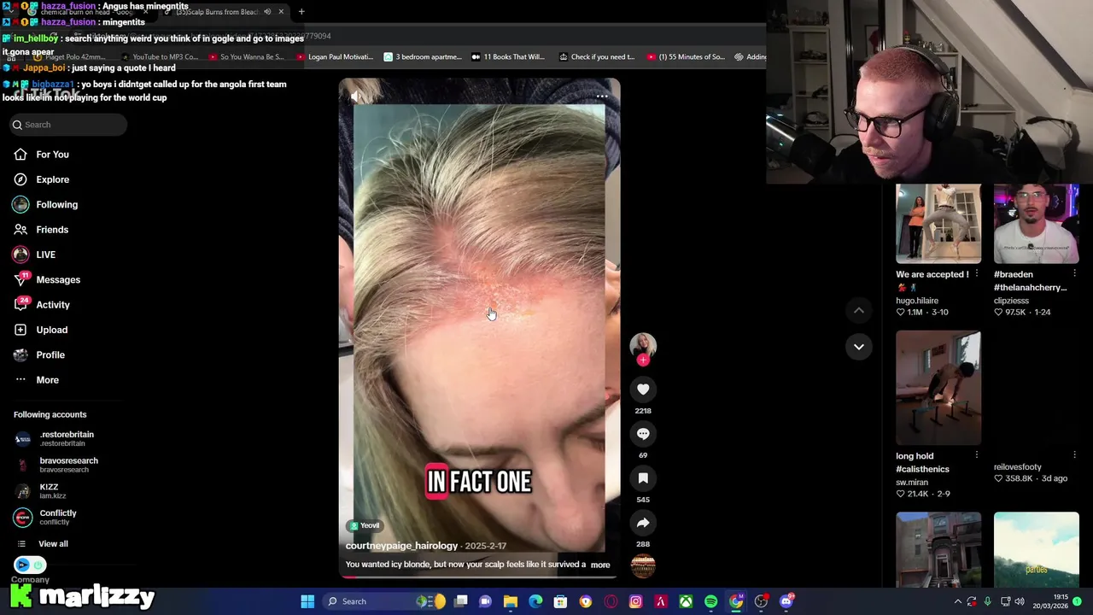This screenshot has width=1093, height=615.
Task: Open options menu for long hold card
Action: [977, 455]
